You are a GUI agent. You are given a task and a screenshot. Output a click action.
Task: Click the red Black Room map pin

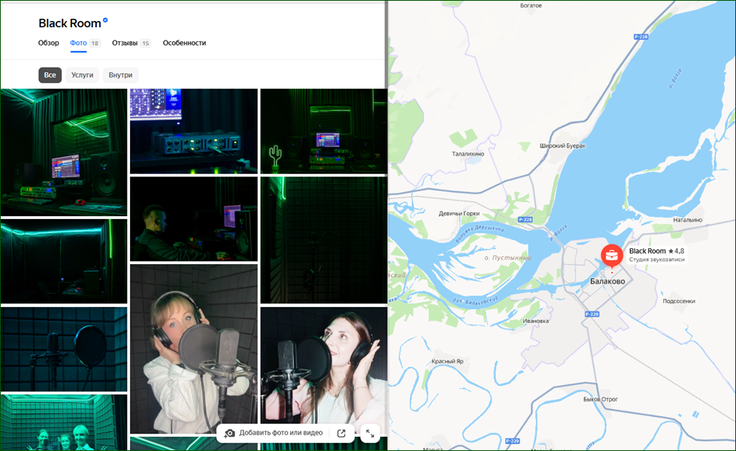tap(611, 257)
